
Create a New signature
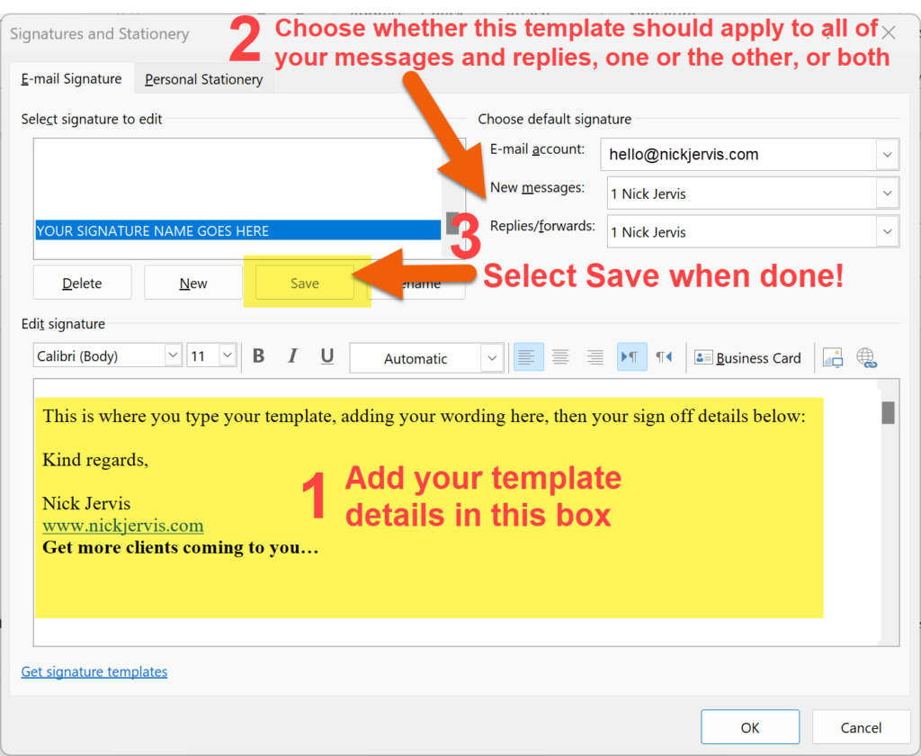pos(193,283)
